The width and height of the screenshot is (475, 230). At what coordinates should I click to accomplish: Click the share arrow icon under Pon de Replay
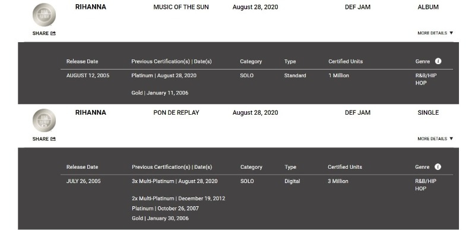(x=53, y=139)
